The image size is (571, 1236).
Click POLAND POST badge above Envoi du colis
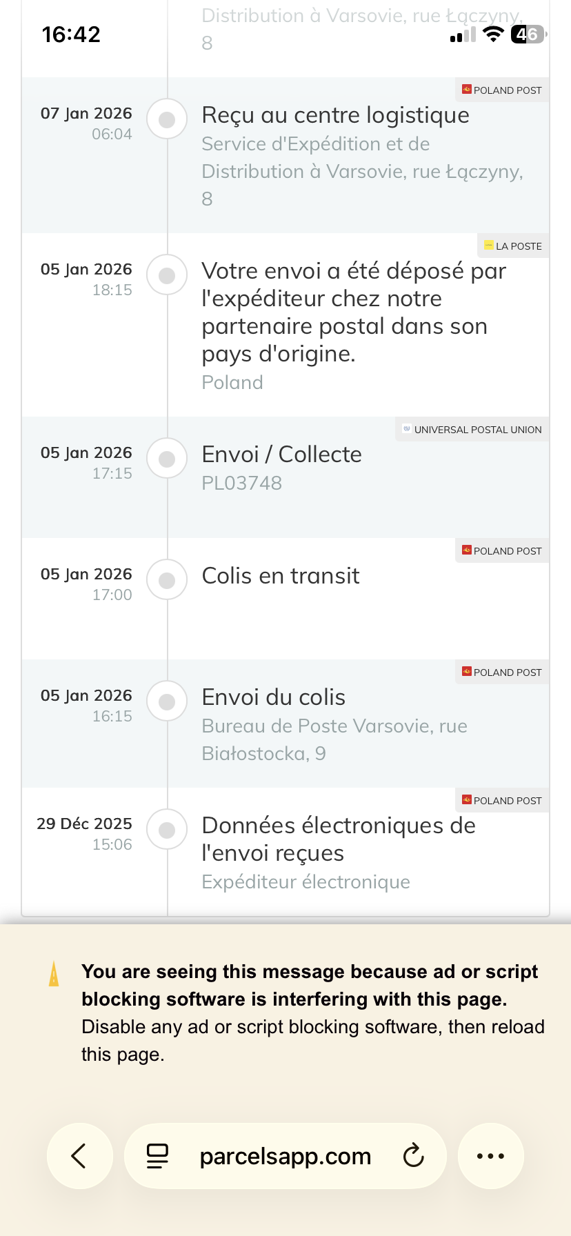[x=502, y=672]
